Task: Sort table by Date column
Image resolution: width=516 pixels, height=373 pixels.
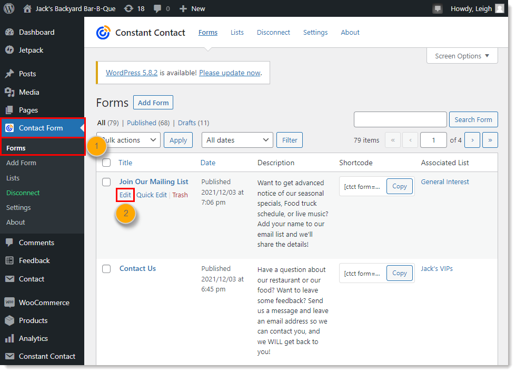Action: click(208, 163)
